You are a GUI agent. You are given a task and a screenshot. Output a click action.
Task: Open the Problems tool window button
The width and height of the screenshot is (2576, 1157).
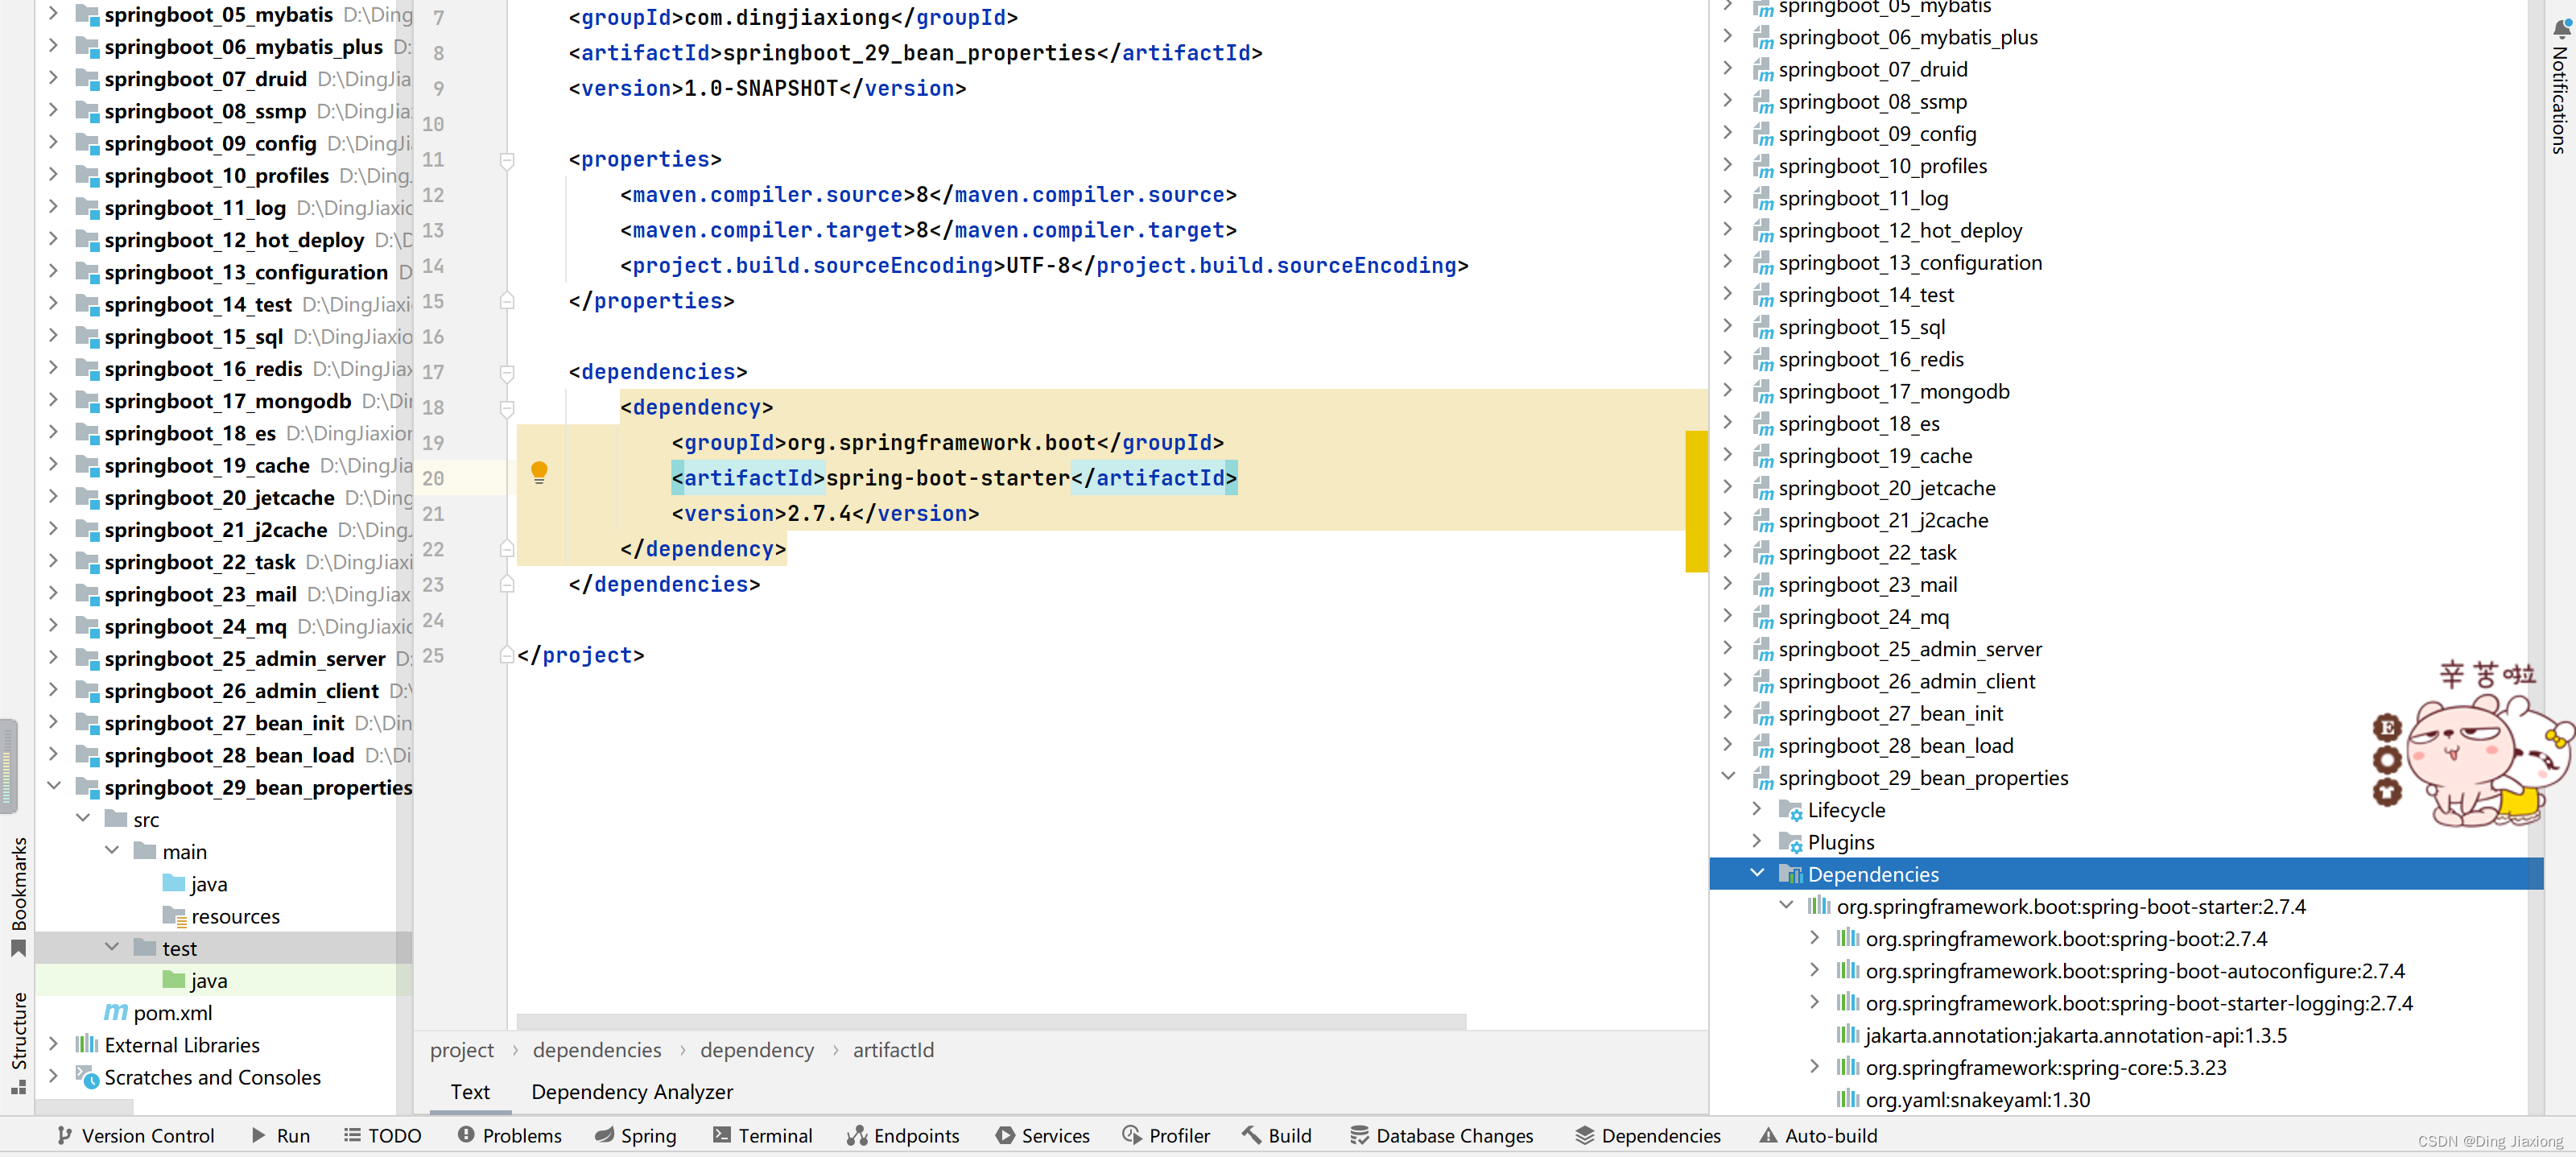(x=510, y=1135)
